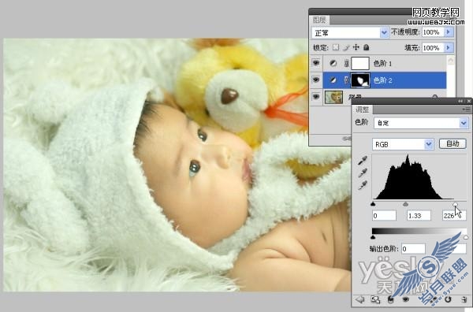
Task: Click the white output level slider
Action: point(466,237)
